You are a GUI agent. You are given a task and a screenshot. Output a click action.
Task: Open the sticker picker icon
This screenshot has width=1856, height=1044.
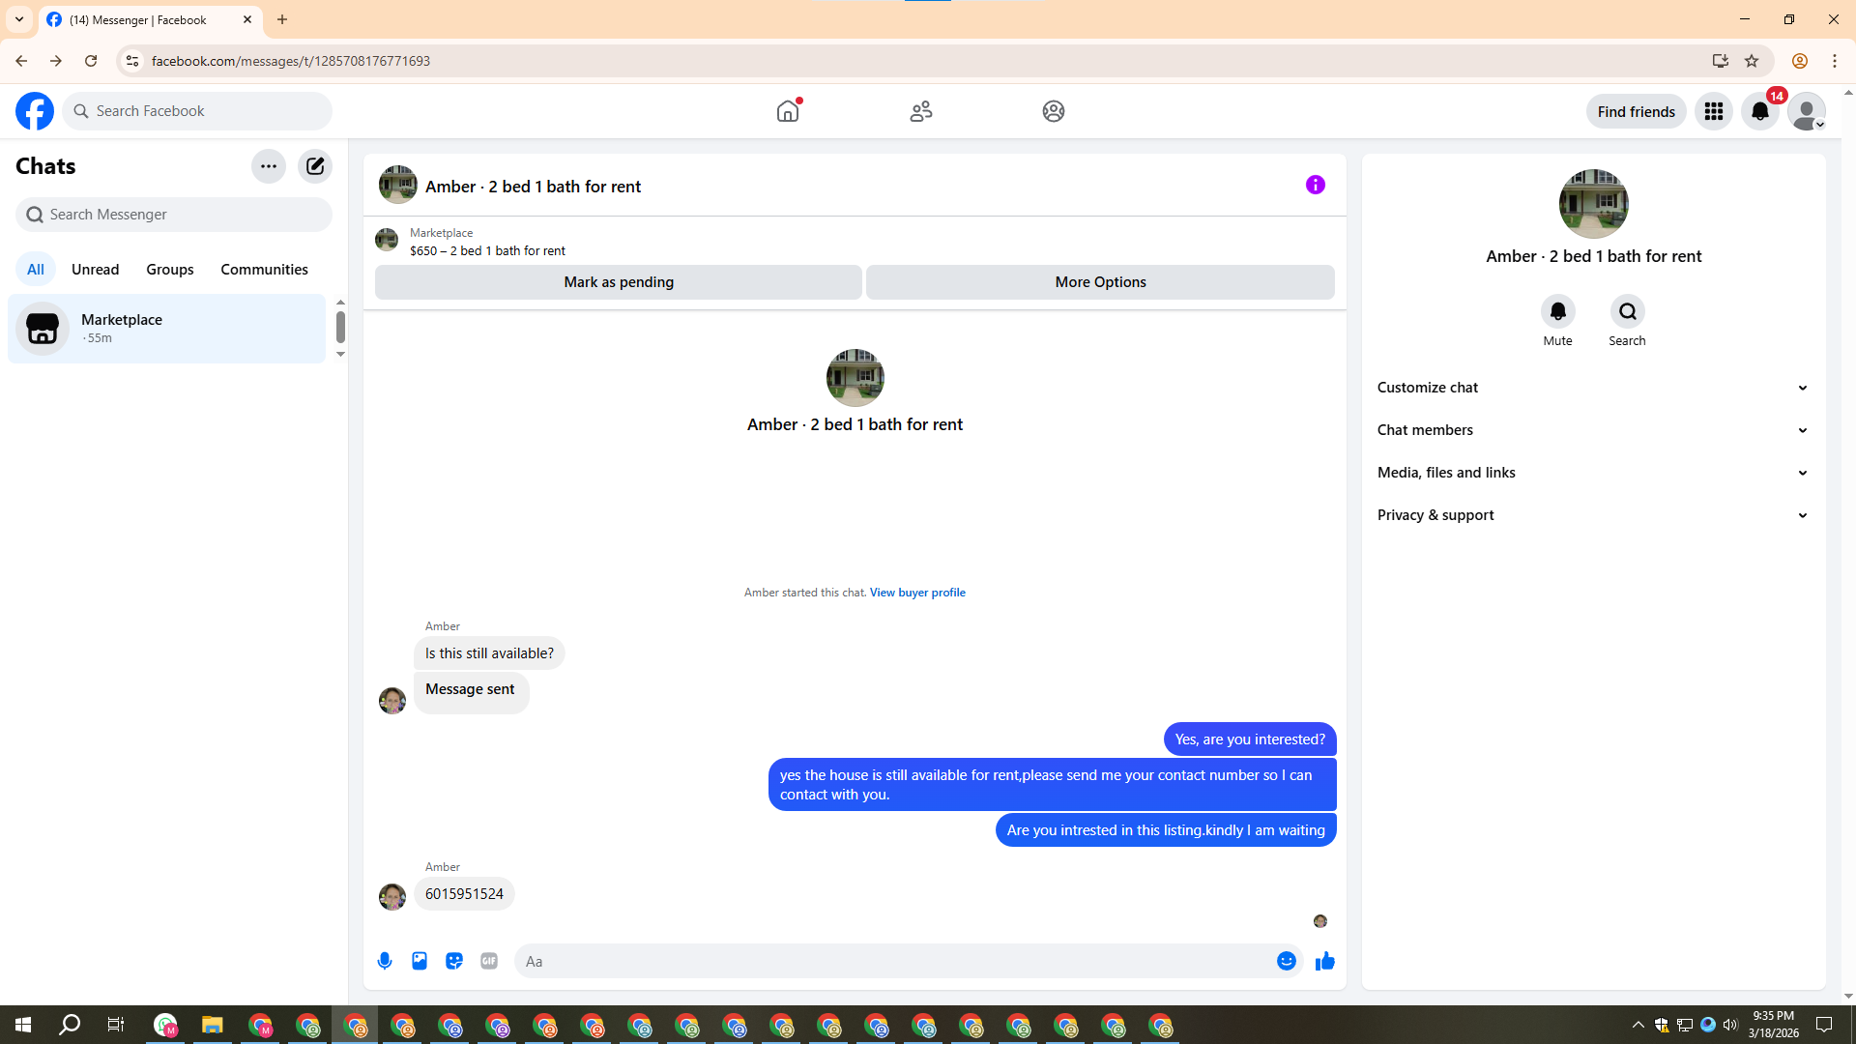click(x=454, y=961)
